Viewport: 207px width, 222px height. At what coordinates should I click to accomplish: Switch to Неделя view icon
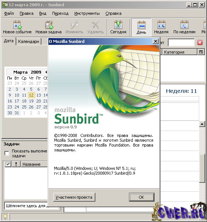(x=161, y=25)
